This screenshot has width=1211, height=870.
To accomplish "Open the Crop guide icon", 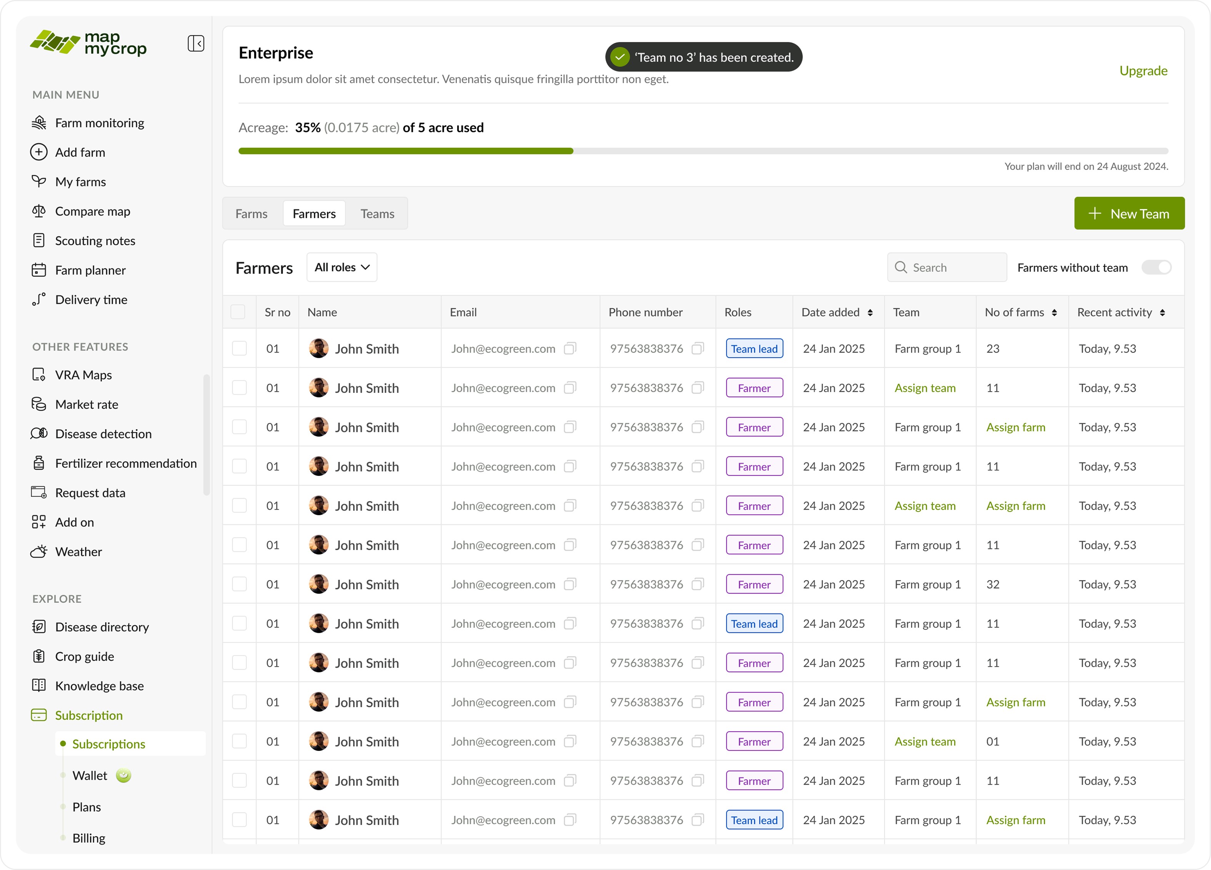I will click(x=38, y=656).
